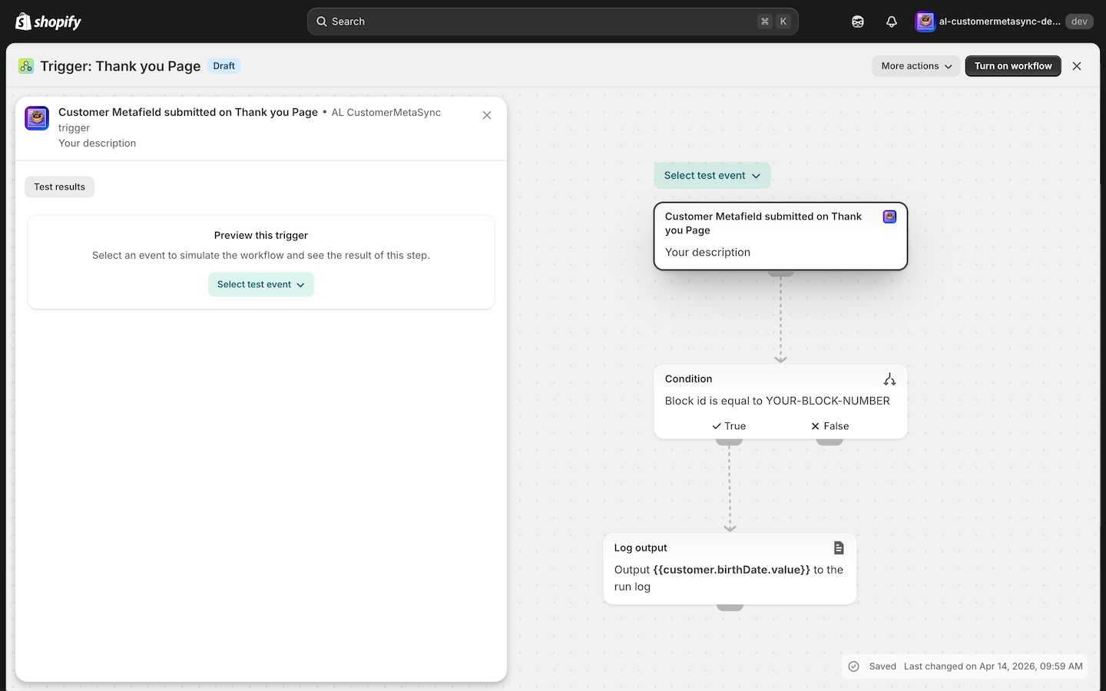Select the Log output action node
Viewport: 1106px width, 691px height.
[x=730, y=569]
